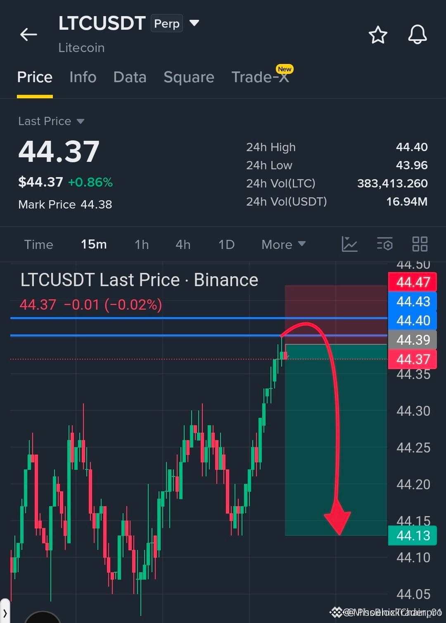Switch to the Info tab
446x623 pixels.
coord(83,77)
